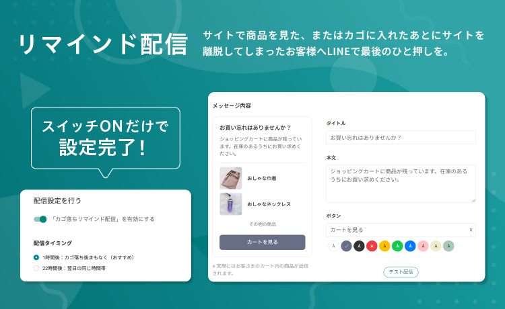Select the 1時間後 delivery timing radio
Image resolution: width=505 pixels, height=309 pixels.
(x=36, y=257)
